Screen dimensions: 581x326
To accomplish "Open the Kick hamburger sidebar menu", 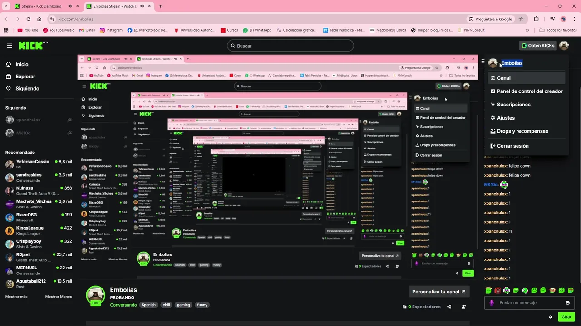I will [10, 46].
